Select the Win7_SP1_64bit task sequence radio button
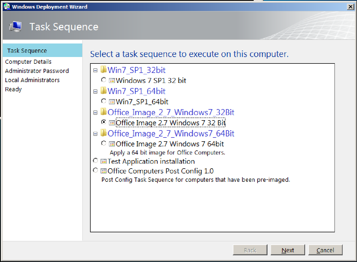357x262 pixels. pyautogui.click(x=104, y=101)
